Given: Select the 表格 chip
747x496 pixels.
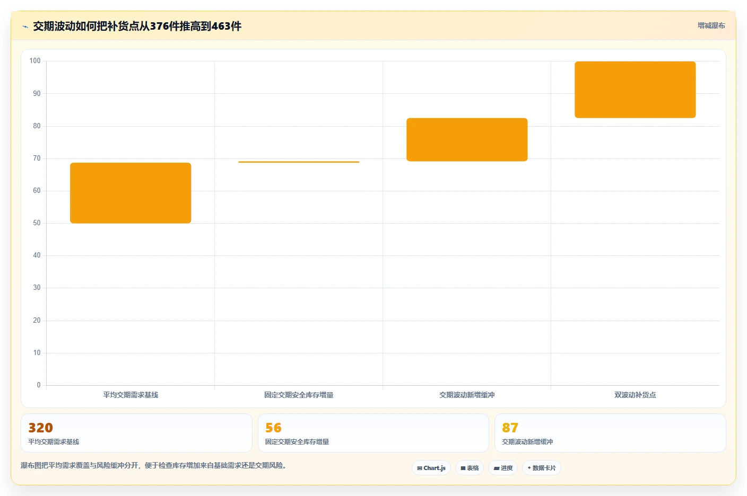Looking at the screenshot, I should [470, 468].
